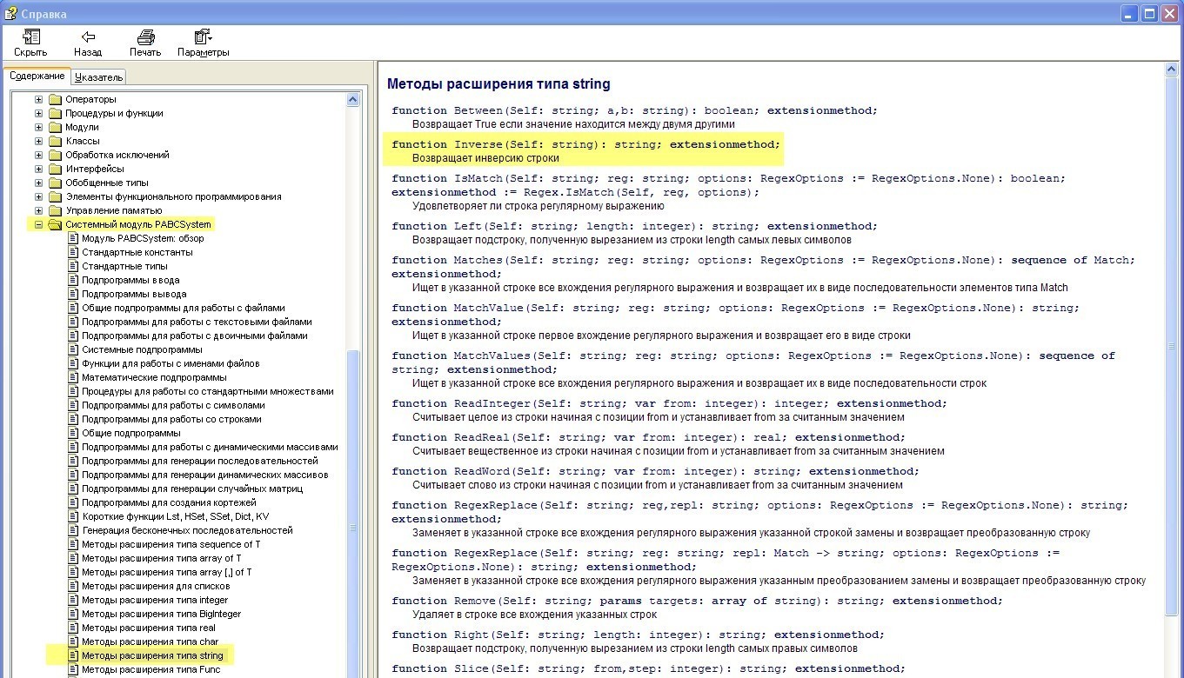Expand the Модули tree node
Image resolution: width=1184 pixels, height=678 pixels.
[x=38, y=127]
